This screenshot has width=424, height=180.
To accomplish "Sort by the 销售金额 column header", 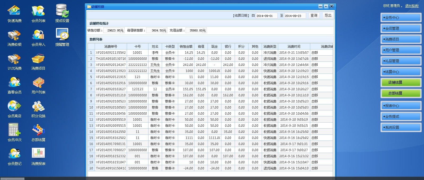I will point(186,46).
